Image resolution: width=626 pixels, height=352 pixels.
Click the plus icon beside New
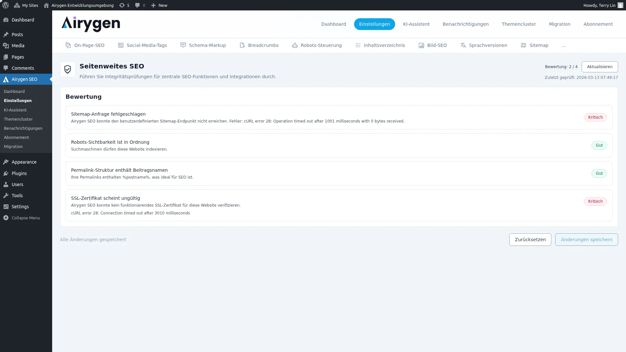pyautogui.click(x=153, y=5)
